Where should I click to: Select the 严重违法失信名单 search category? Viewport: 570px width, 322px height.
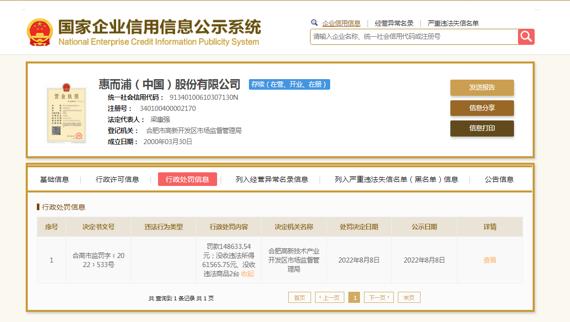(x=453, y=23)
